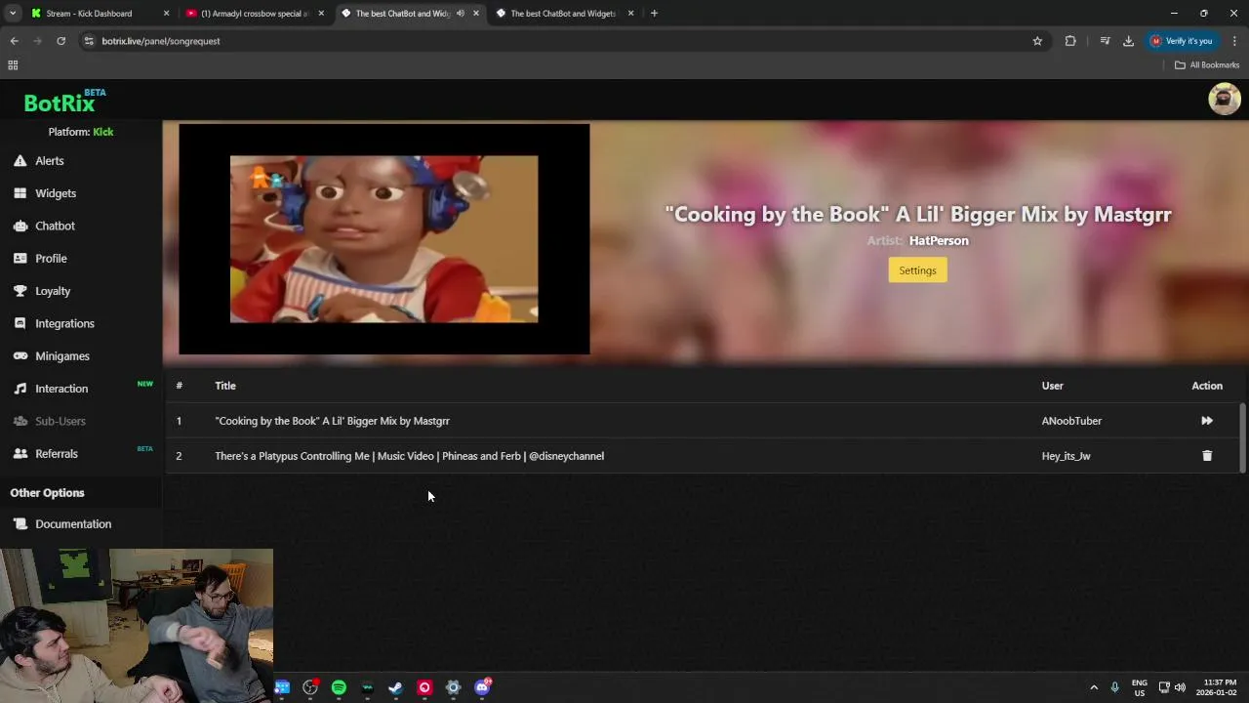
Task: Open the All Bookmarks folder
Action: [x=1207, y=65]
